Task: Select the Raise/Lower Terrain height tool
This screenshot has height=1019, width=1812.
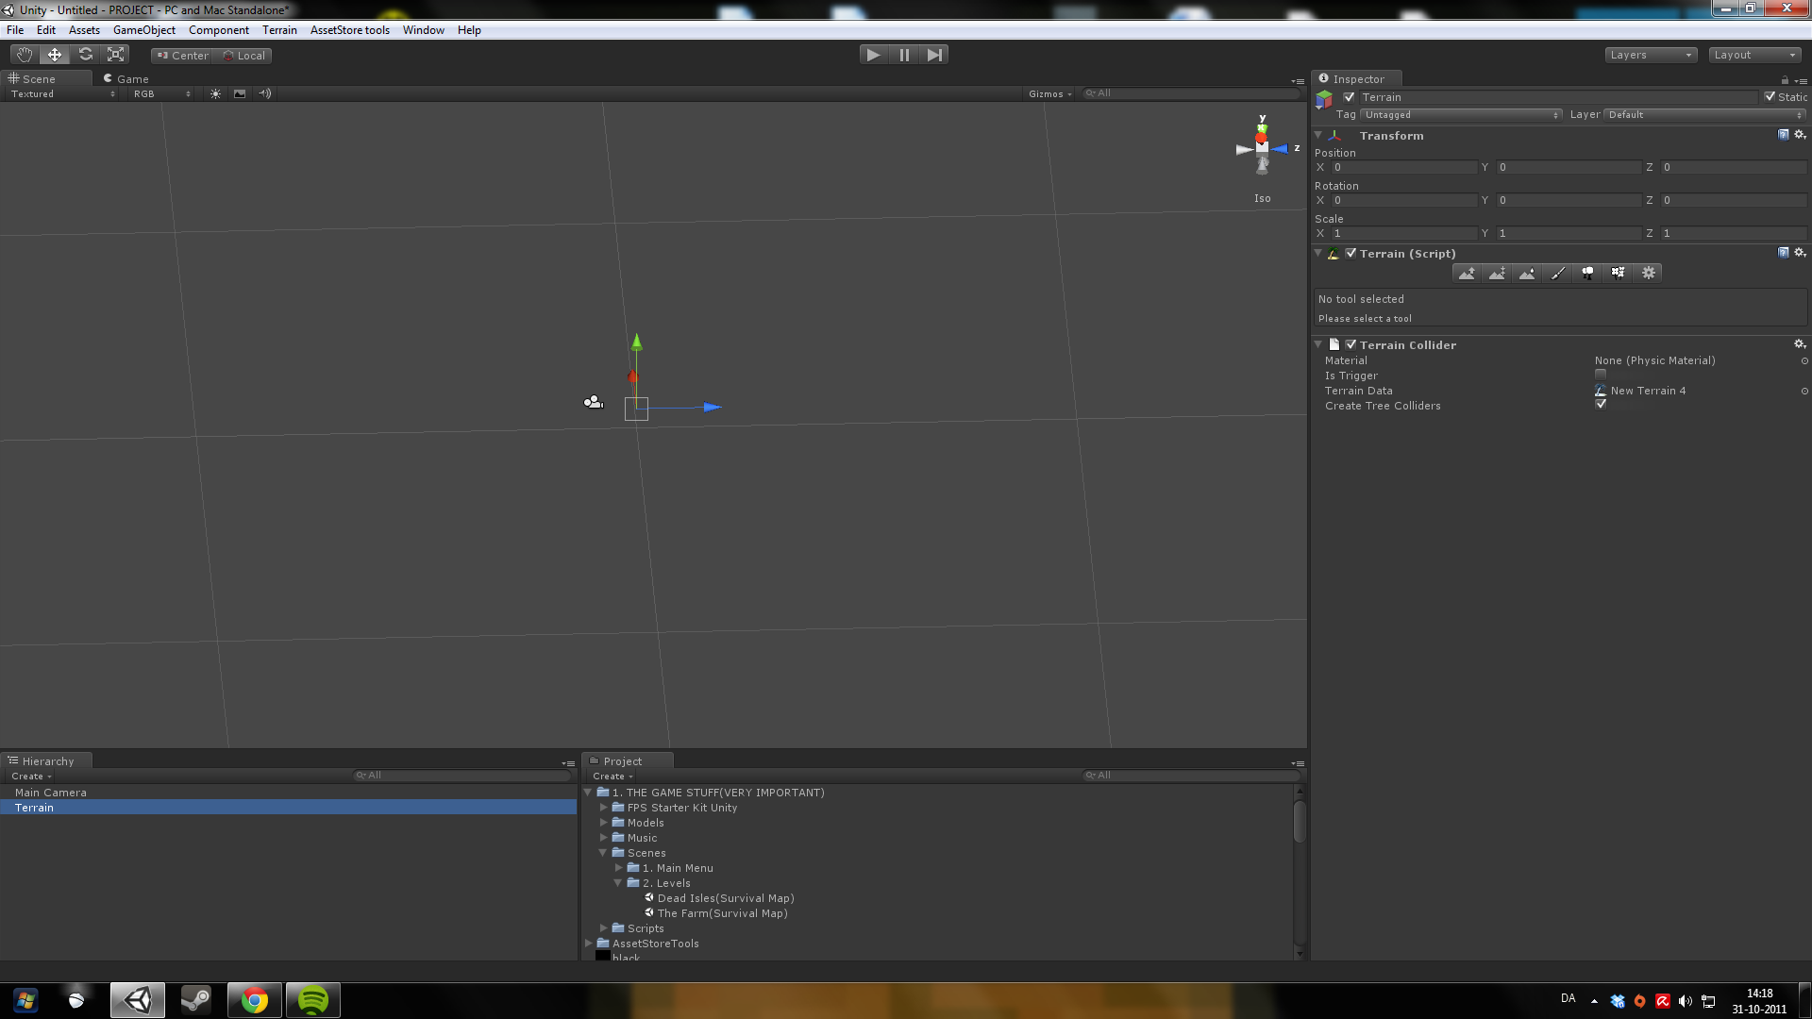Action: [x=1467, y=274]
